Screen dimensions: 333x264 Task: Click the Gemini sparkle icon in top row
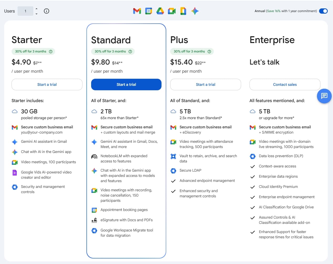[x=195, y=11]
